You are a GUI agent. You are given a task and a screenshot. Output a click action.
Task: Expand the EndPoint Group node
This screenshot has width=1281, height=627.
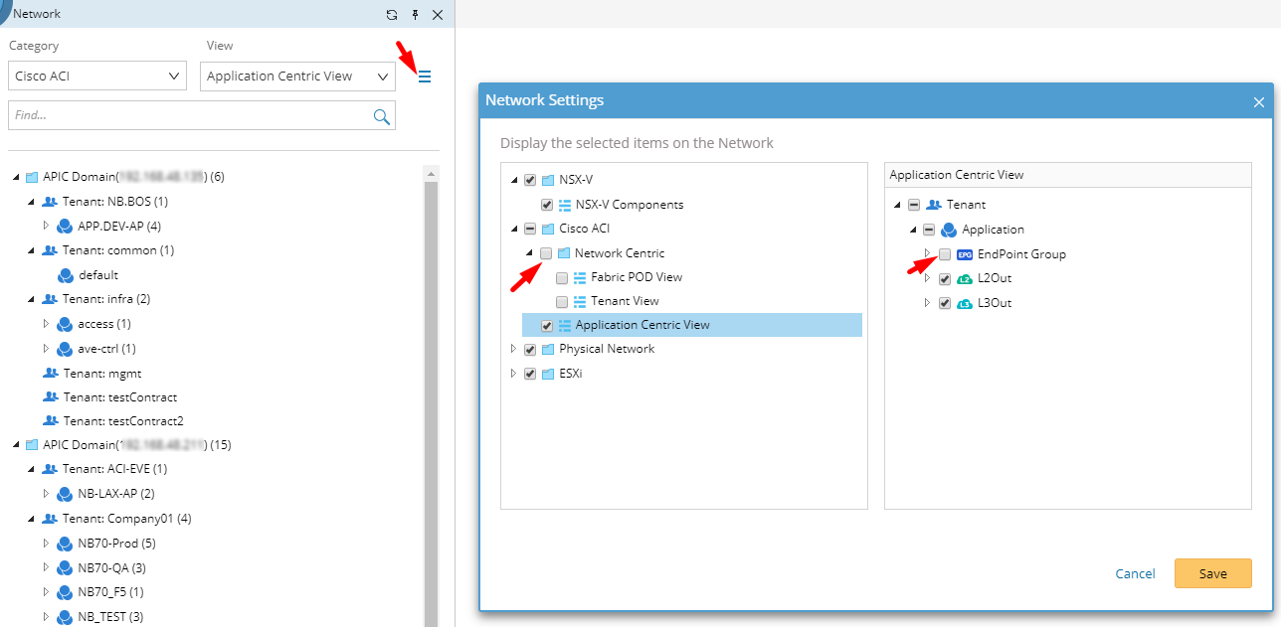pos(927,253)
